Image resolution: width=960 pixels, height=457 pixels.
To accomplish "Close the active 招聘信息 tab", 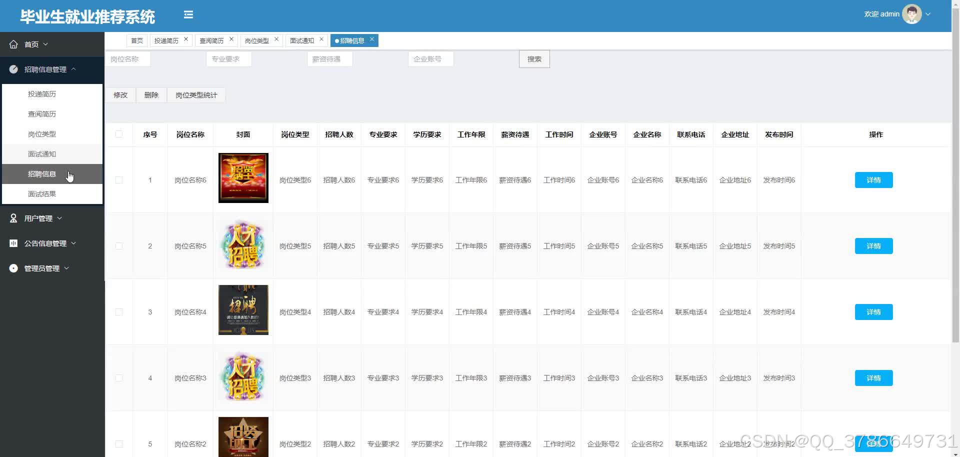I will (x=371, y=39).
